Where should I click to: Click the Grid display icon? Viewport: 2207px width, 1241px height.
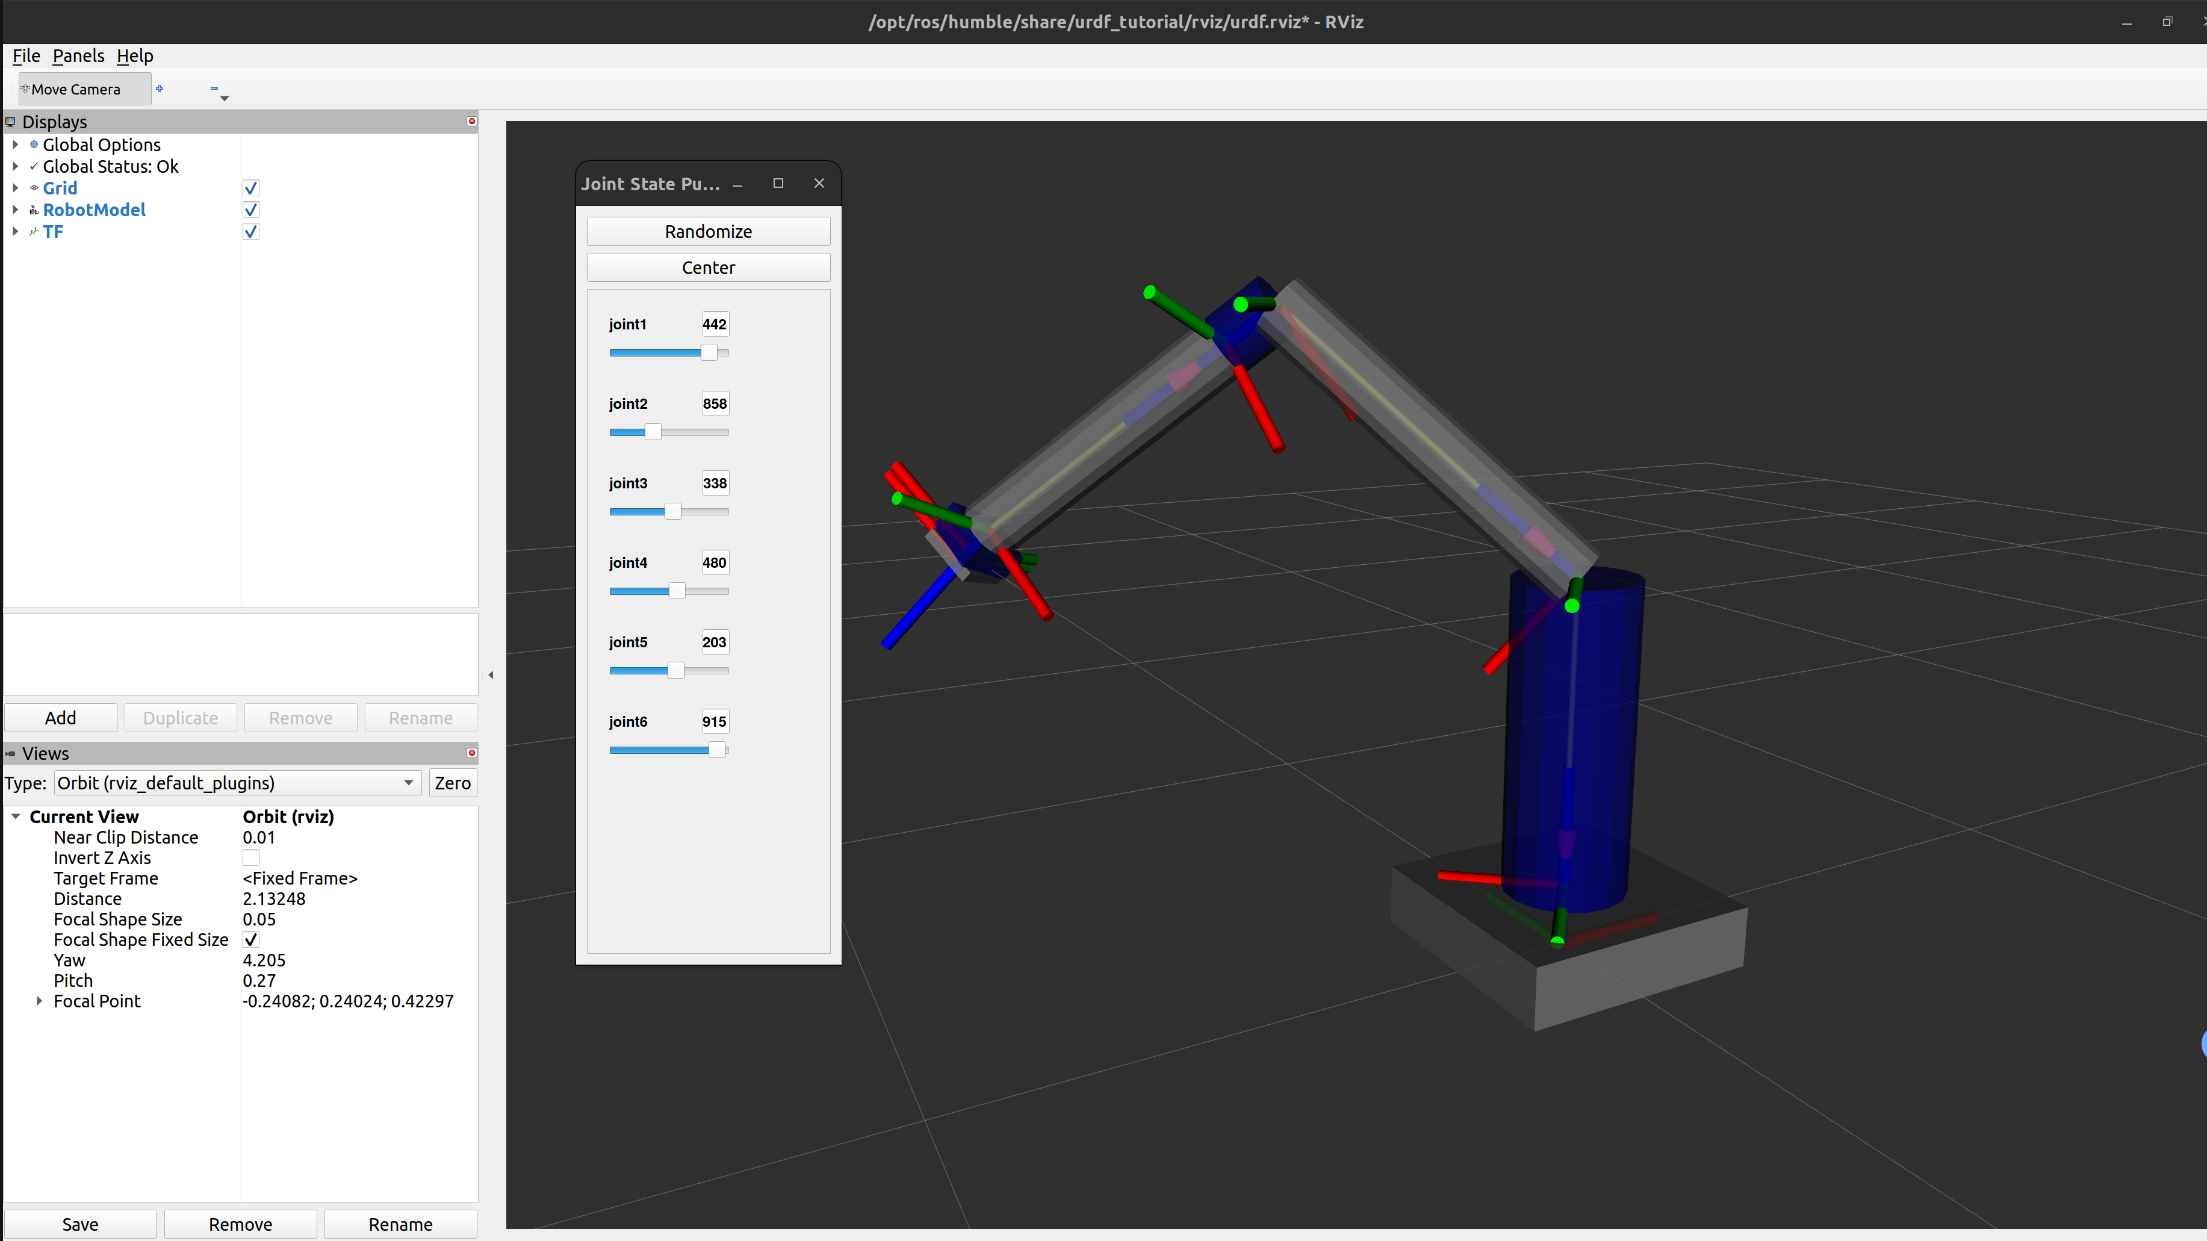[x=34, y=188]
